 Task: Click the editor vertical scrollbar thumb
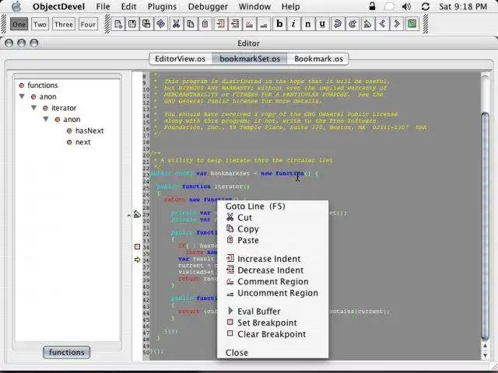coord(485,226)
